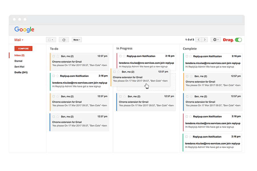This screenshot has height=171, width=257.
Task: Open the Starred folder link
Action: coord(18,61)
